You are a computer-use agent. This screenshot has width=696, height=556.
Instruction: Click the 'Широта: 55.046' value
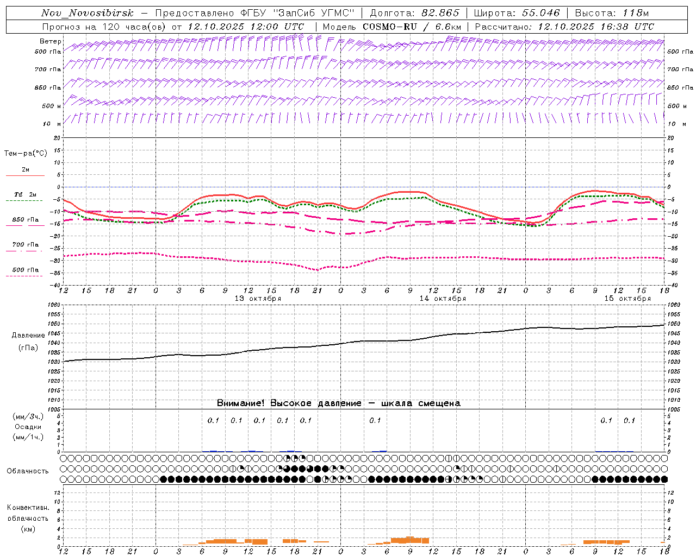(517, 13)
